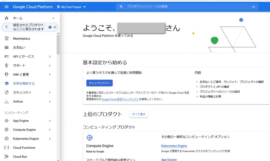Click the sidebar scrollbar thumb

[x=58, y=45]
